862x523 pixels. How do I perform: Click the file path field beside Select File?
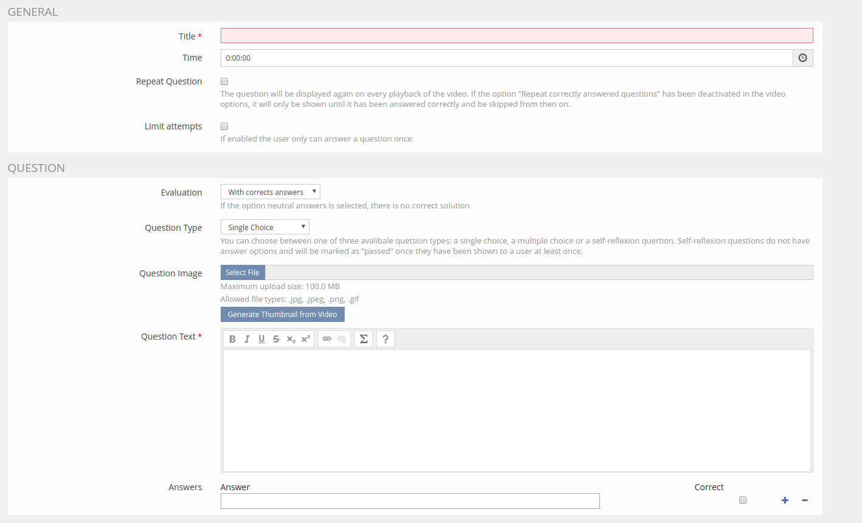[x=539, y=272]
